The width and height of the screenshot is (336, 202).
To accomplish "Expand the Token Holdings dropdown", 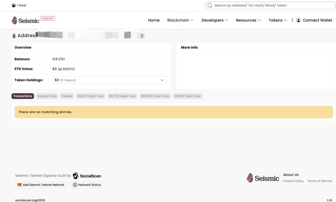I will [x=162, y=80].
